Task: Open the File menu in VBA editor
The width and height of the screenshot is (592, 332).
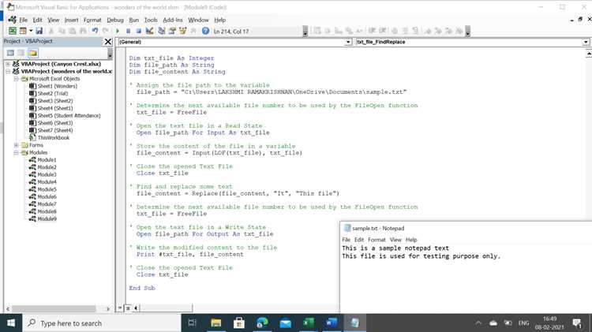Action: [24, 20]
